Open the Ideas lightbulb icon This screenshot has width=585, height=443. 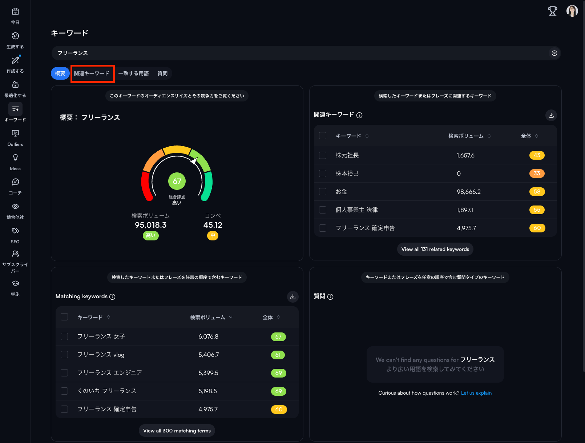(x=15, y=158)
